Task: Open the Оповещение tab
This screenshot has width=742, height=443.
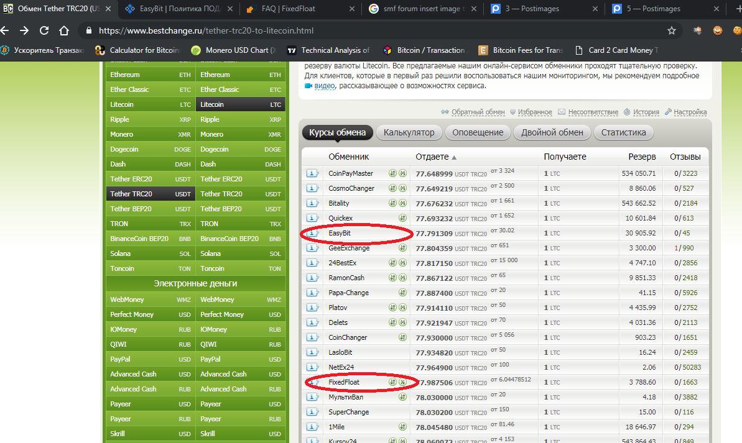Action: tap(478, 132)
